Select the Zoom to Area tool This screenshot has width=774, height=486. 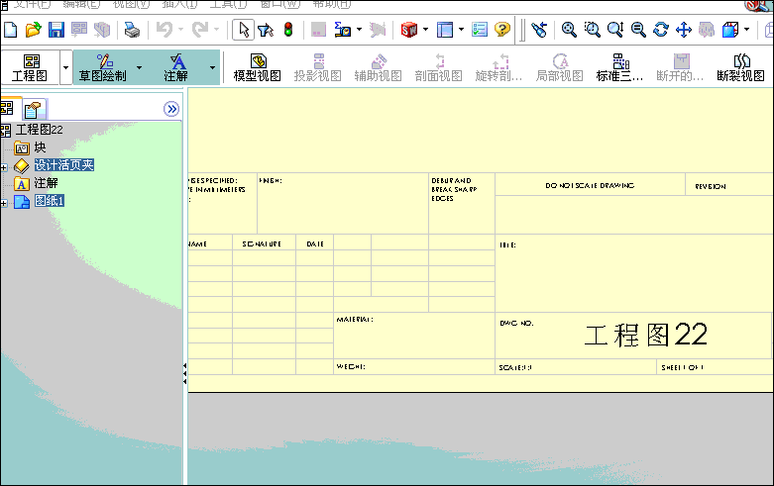[593, 30]
